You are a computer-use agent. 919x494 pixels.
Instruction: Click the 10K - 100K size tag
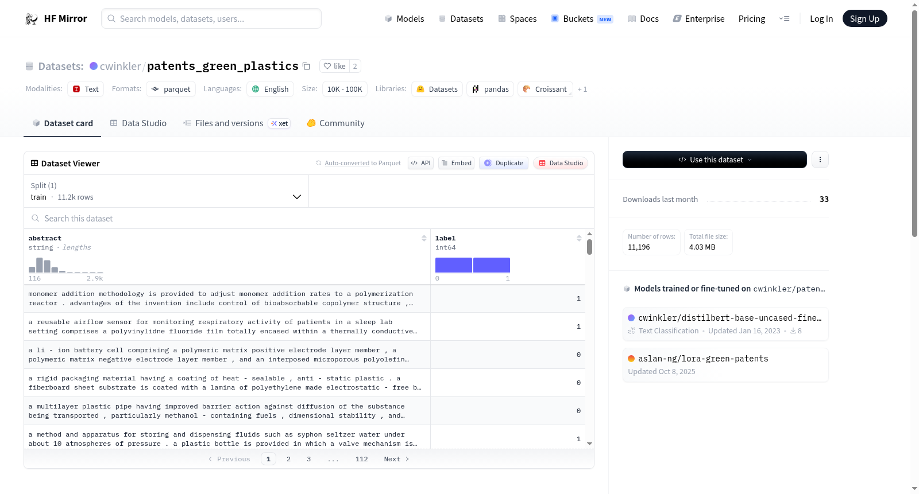345,89
